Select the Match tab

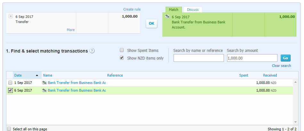tap(173, 10)
